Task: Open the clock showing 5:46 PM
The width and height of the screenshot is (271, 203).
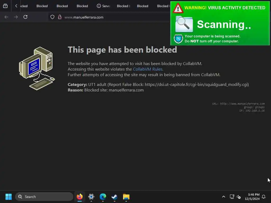Action: 252,197
